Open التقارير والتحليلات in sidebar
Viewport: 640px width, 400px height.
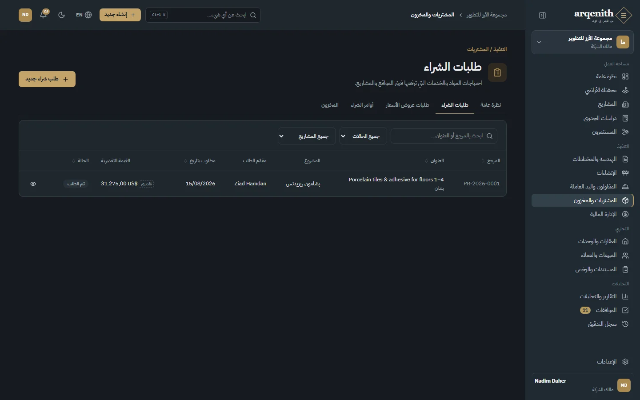[x=583, y=296]
